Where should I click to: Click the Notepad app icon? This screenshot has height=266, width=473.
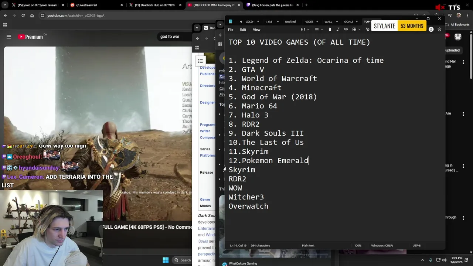[x=231, y=21]
